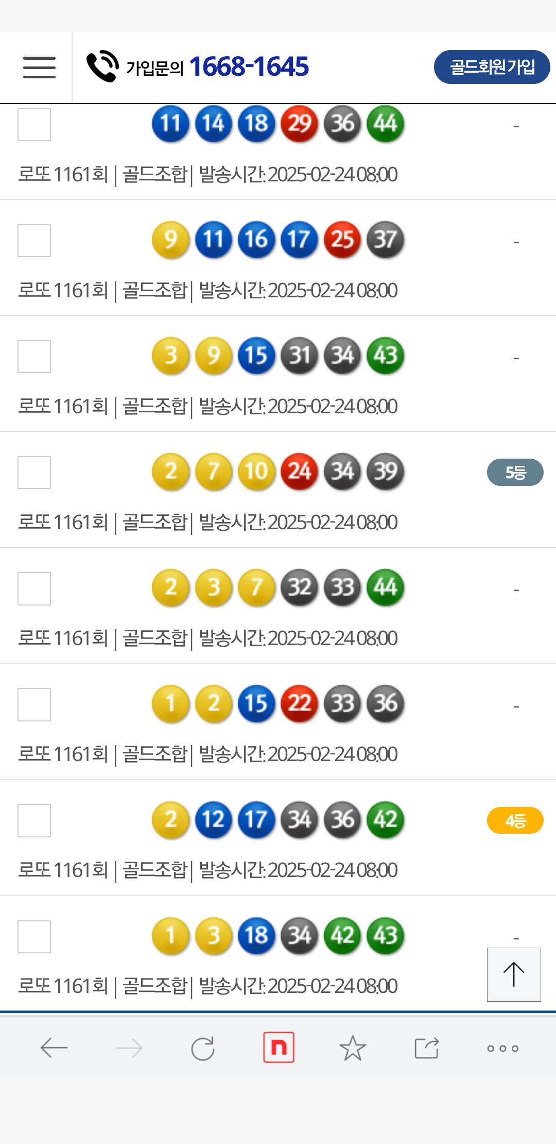The width and height of the screenshot is (556, 1144).
Task: Go back with browser back arrow
Action: pyautogui.click(x=54, y=1048)
